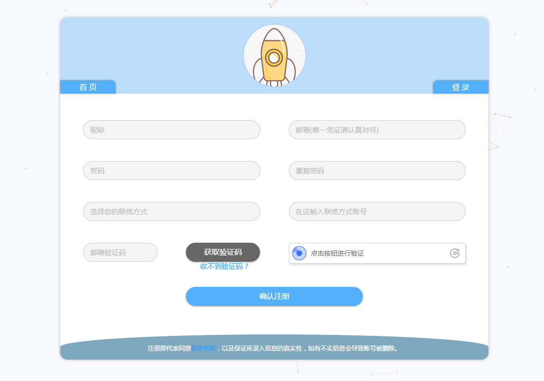
Task: Click the 邮箱验证码 code input
Action: coord(120,252)
